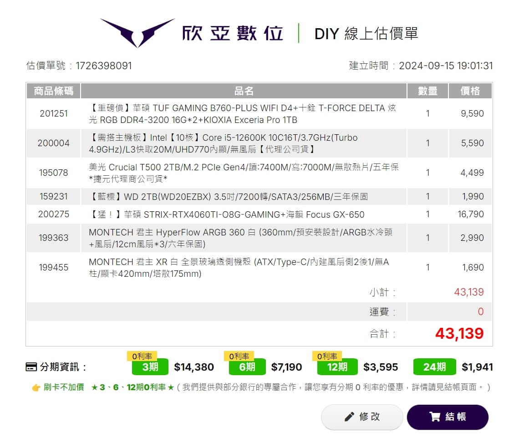The image size is (519, 448).
Task: Click the 欣亞數位 brand name text
Action: pyautogui.click(x=232, y=33)
